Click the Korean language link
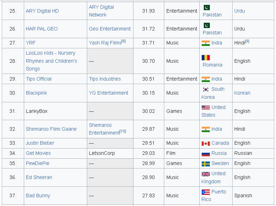 [x=242, y=93]
